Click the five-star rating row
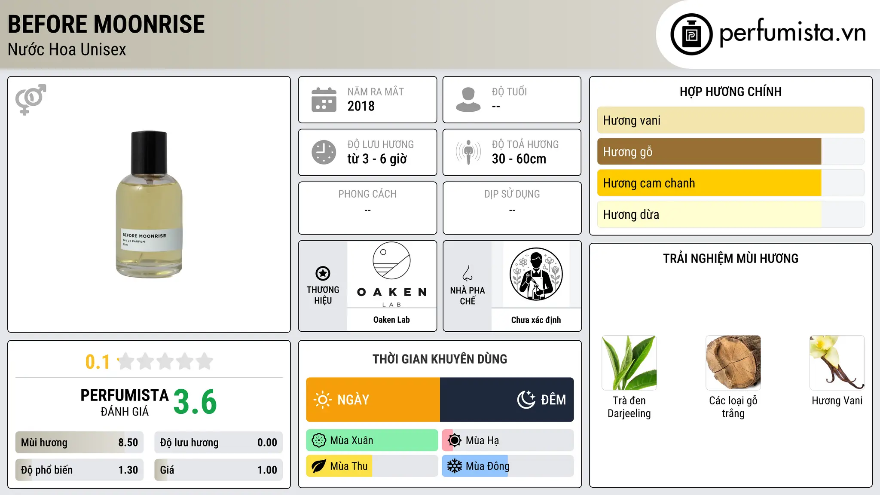880x495 pixels. click(x=165, y=361)
